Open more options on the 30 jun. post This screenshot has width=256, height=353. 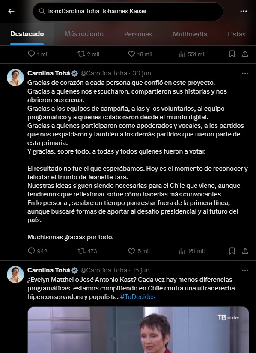(245, 73)
